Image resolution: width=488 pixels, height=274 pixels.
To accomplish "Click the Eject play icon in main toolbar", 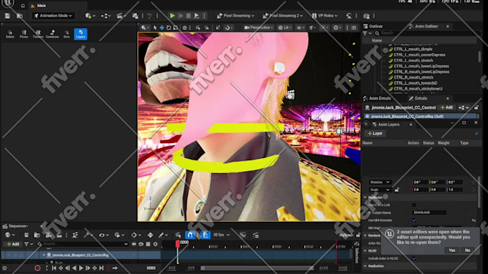I will [x=197, y=16].
